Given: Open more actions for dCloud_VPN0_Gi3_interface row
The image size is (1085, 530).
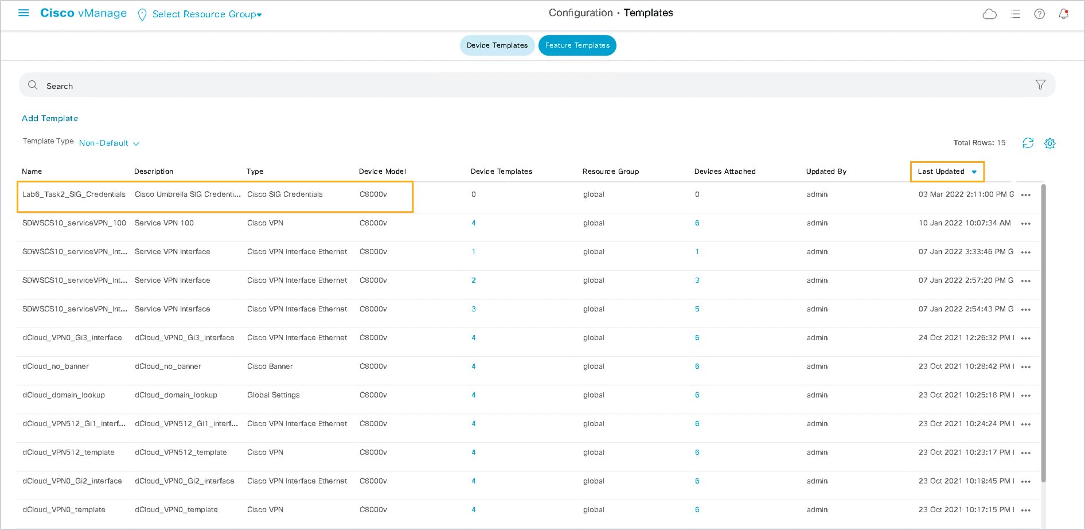Looking at the screenshot, I should point(1026,338).
